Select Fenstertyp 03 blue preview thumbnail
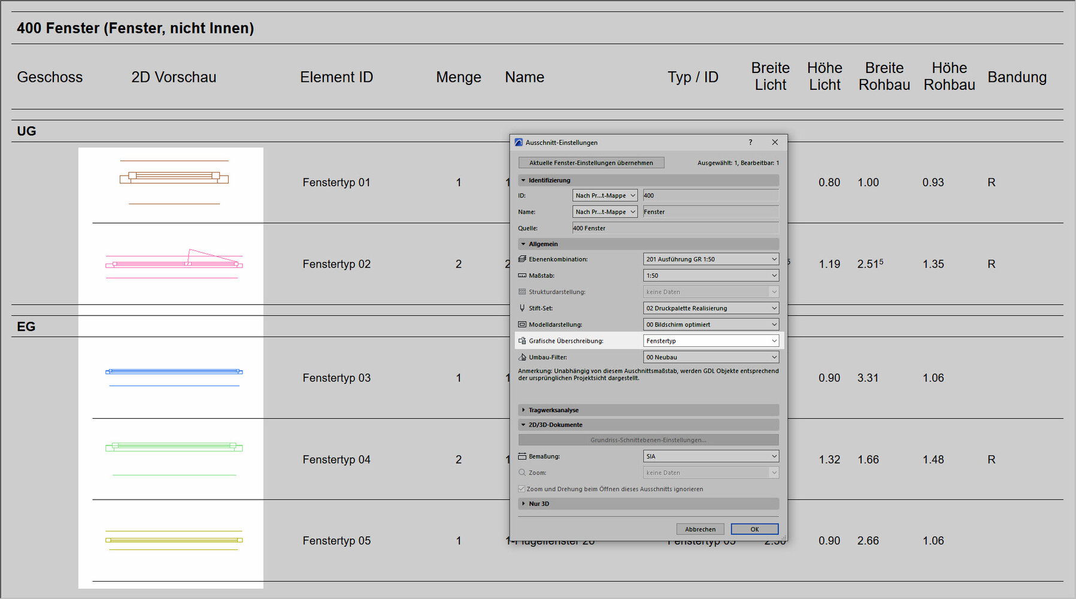This screenshot has width=1076, height=599. click(174, 377)
